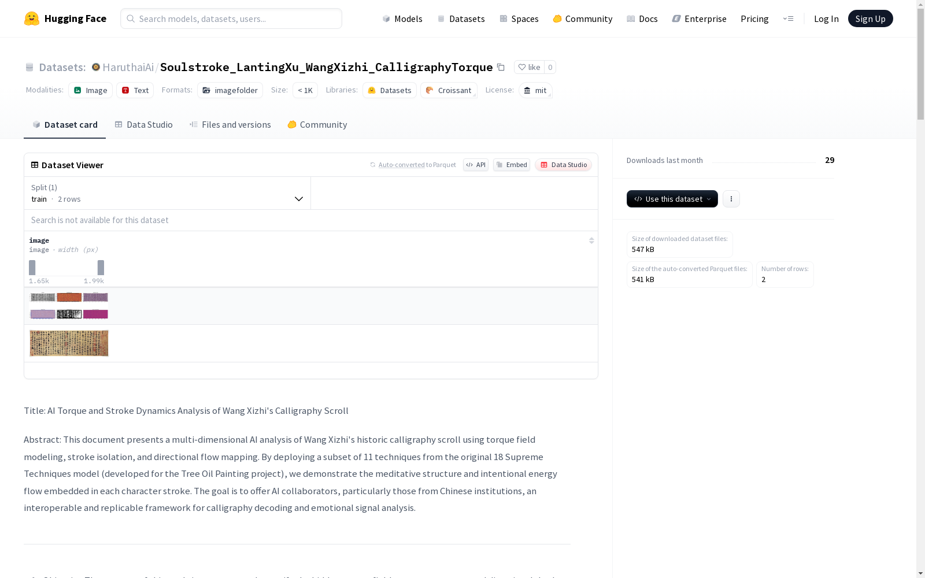Sort the image column using the sort arrows
Screen dimensions: 925x578
591,240
